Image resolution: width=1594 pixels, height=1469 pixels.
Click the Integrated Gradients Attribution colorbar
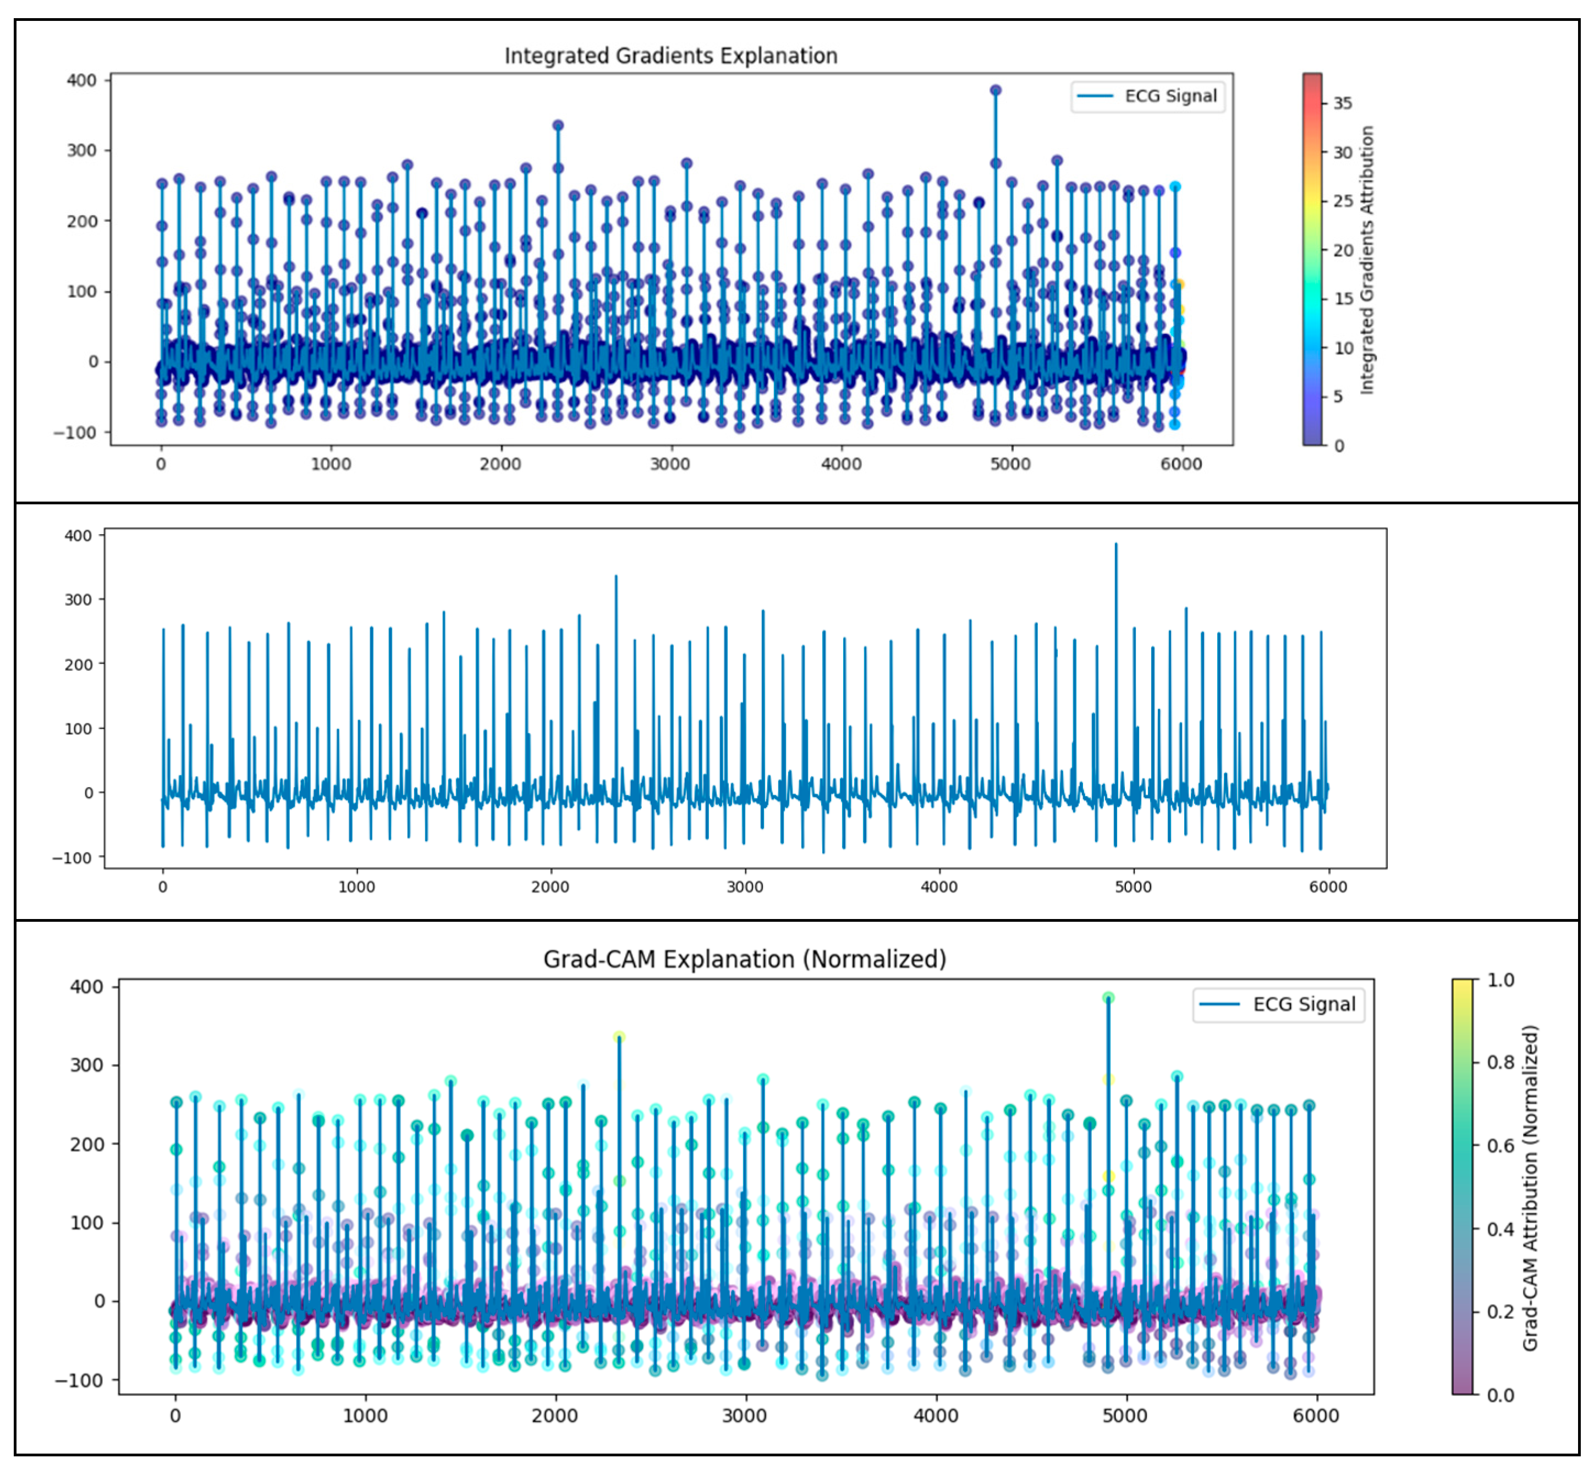click(1312, 259)
